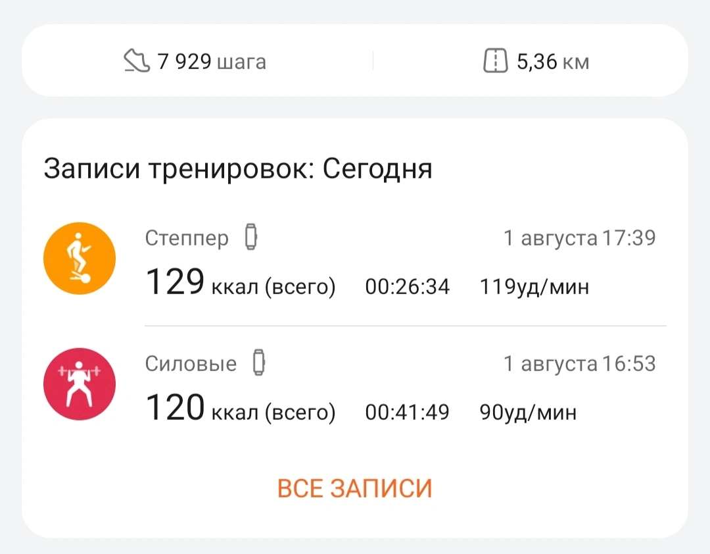Image resolution: width=710 pixels, height=554 pixels.
Task: Tap the 5,36 км distance value
Action: coord(552,63)
